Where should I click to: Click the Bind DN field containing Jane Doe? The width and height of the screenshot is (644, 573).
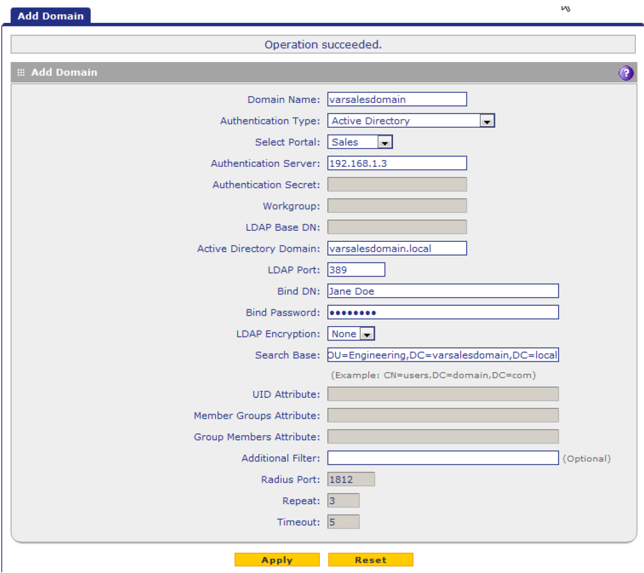[443, 291]
